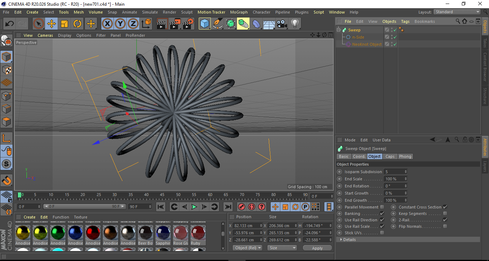Toggle Banking checkbox
This screenshot has height=261, width=489.
tap(382, 214)
